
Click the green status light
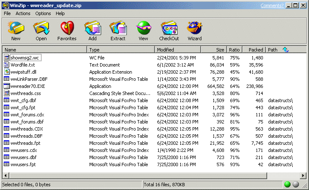pos(288,184)
